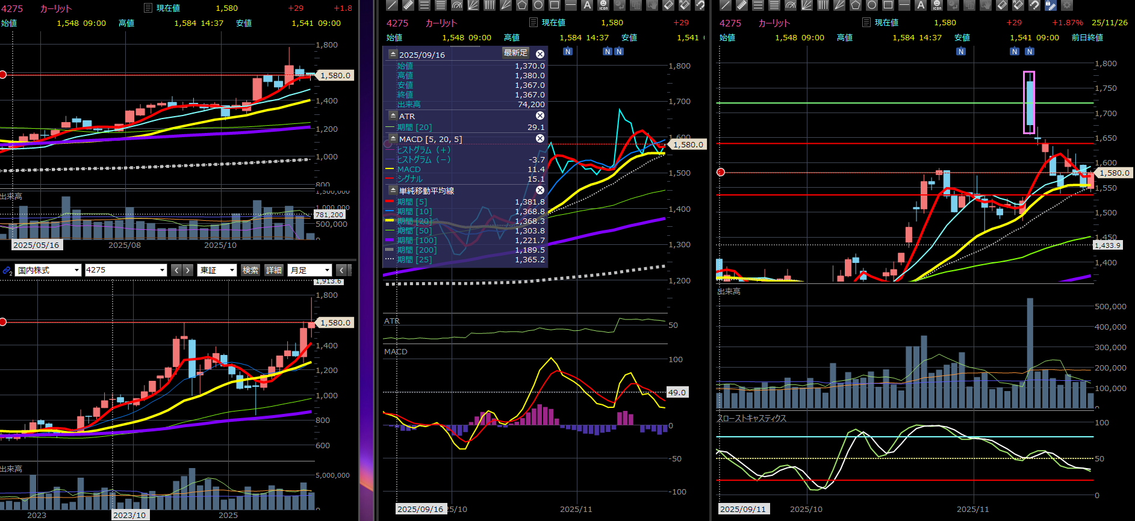Toggle the lock-and-pencil drawing icon

coord(1050,5)
